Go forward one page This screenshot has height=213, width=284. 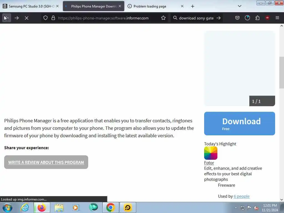17,18
